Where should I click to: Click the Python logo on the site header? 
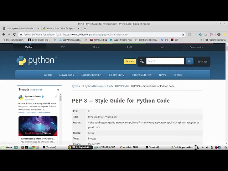pyautogui.click(x=37, y=61)
